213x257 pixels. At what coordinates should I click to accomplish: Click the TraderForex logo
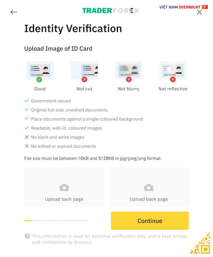click(x=110, y=11)
